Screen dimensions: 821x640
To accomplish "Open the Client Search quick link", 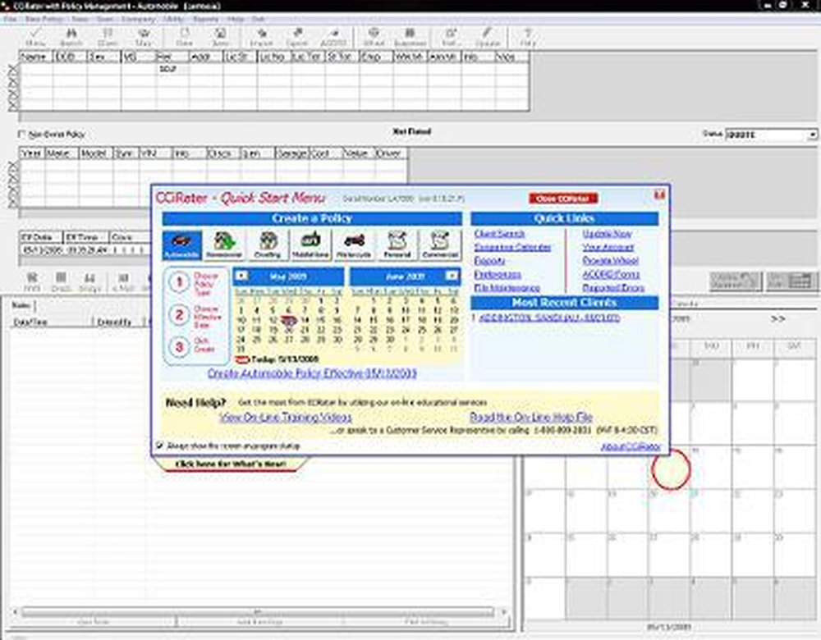I will pos(499,233).
